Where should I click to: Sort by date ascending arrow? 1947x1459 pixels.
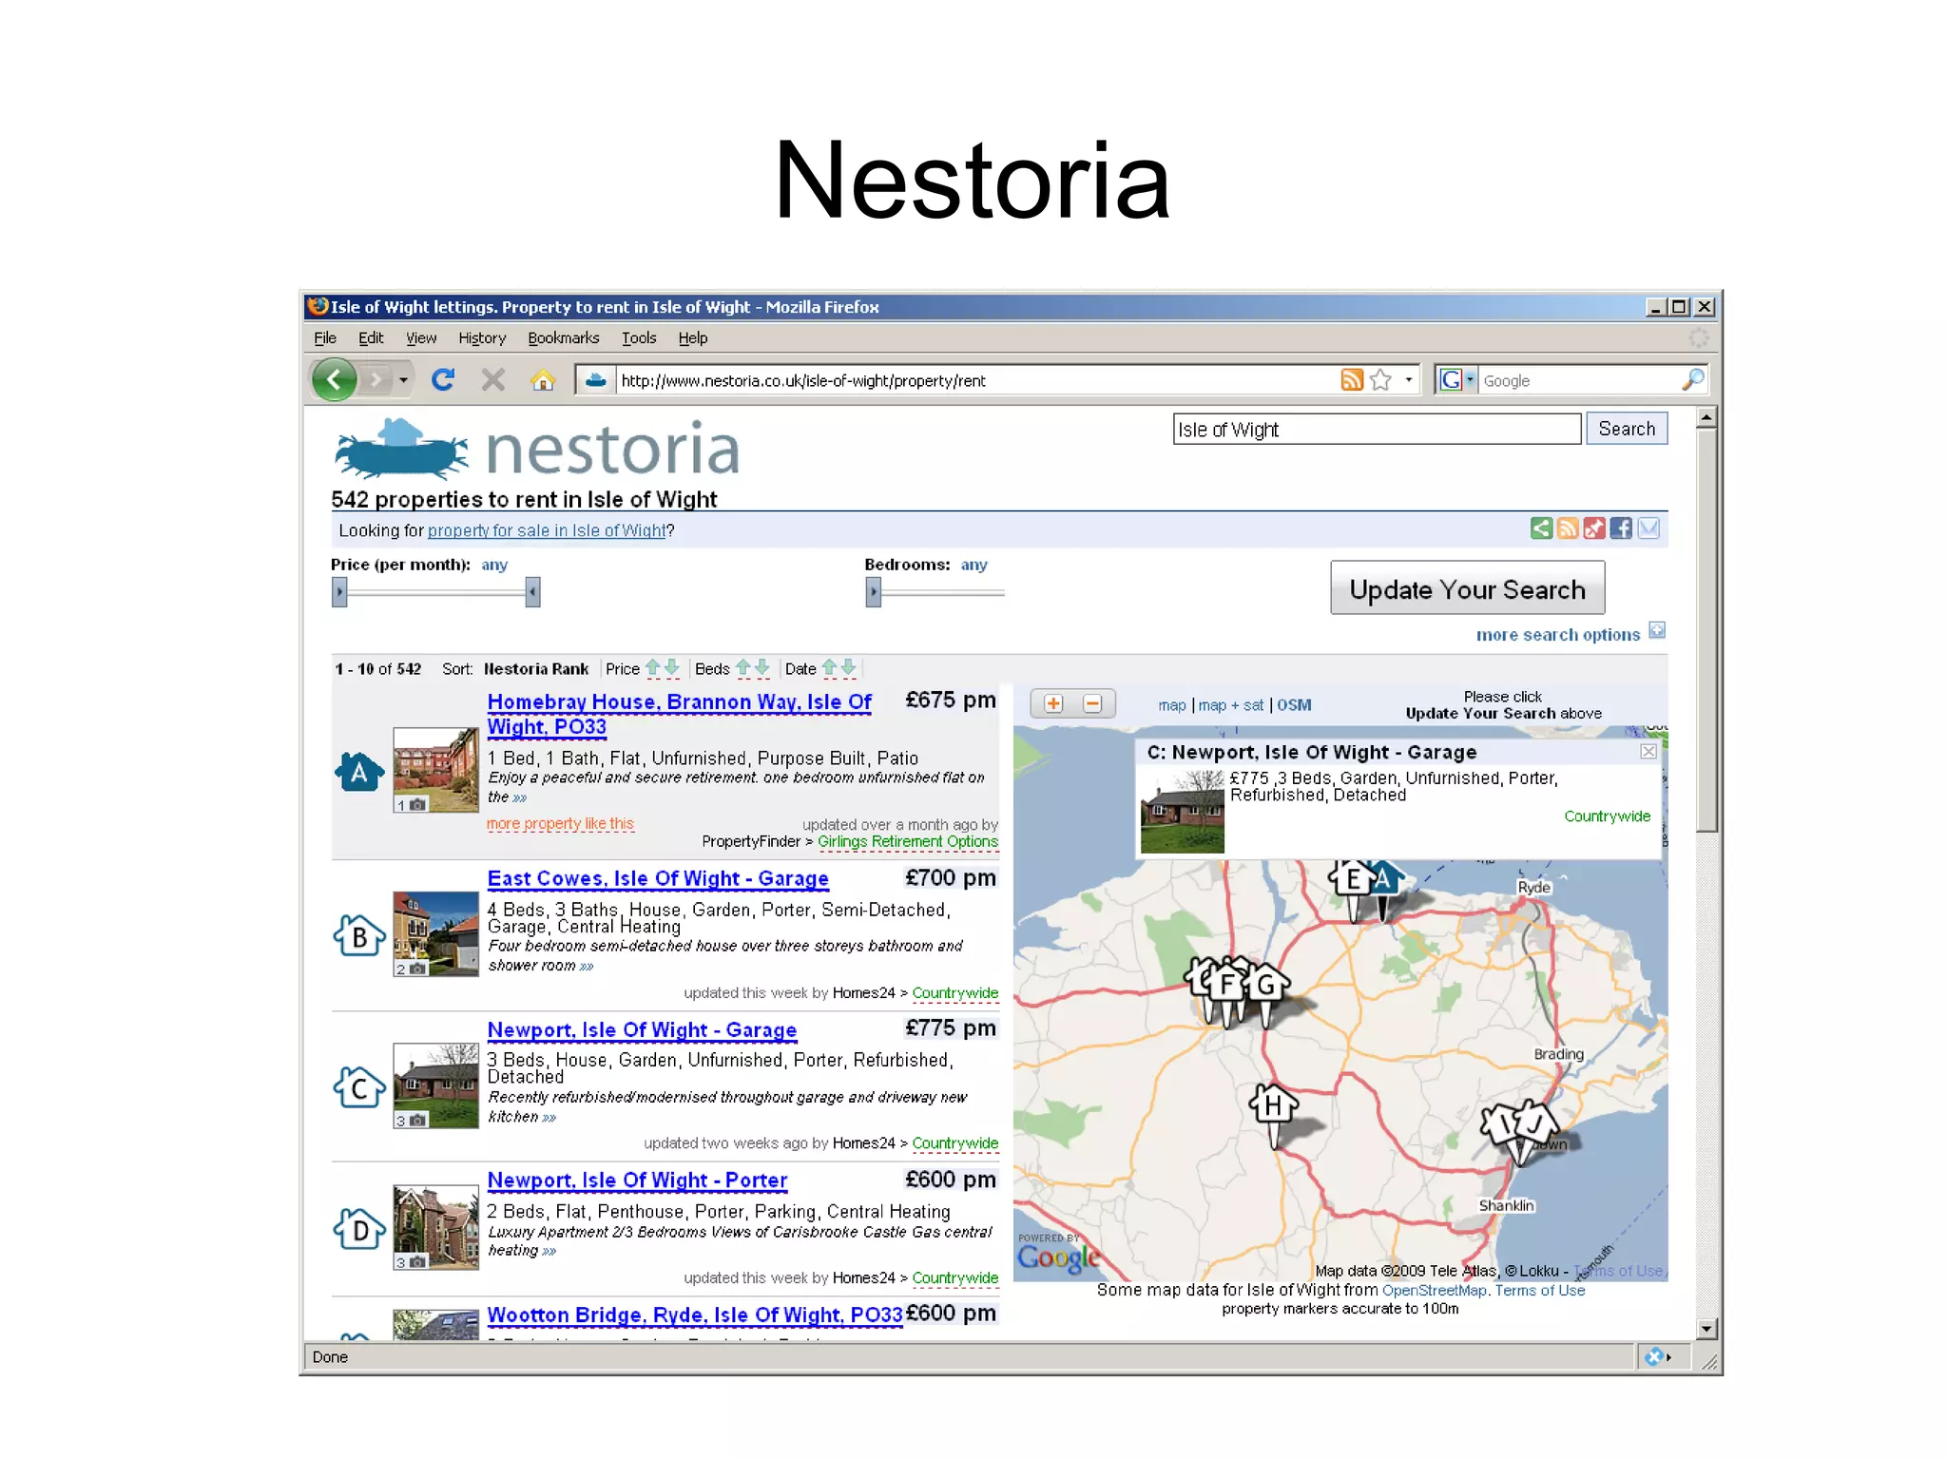[829, 667]
